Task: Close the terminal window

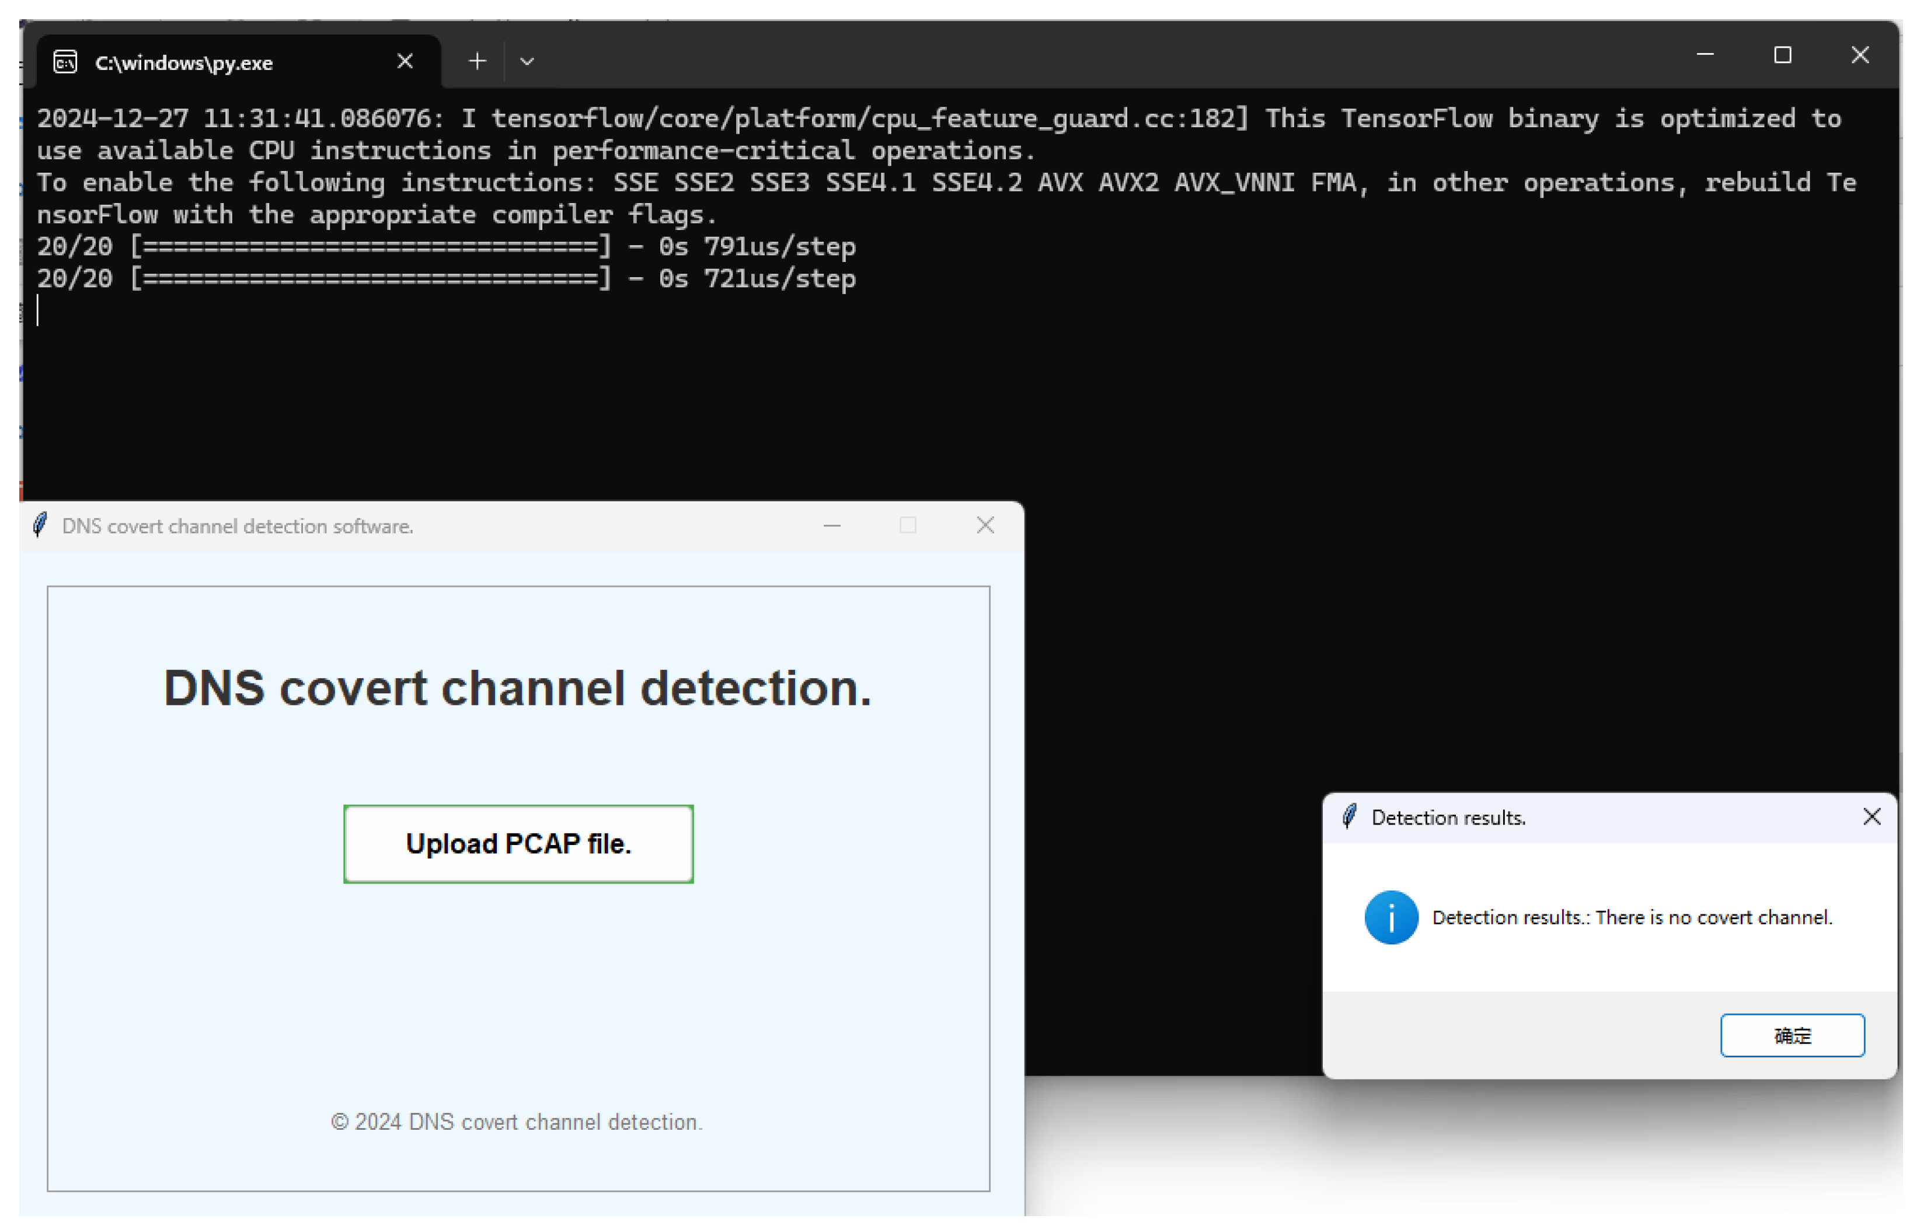Action: (1860, 54)
